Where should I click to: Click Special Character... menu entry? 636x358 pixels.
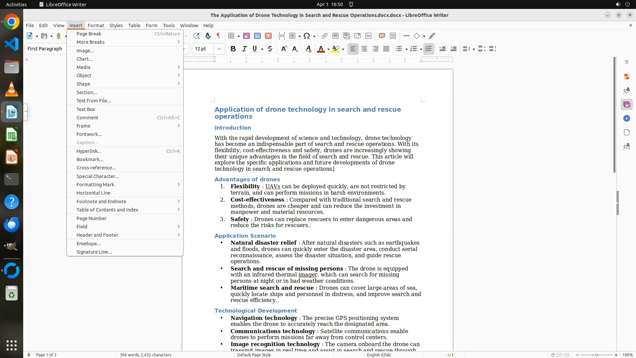[98, 176]
